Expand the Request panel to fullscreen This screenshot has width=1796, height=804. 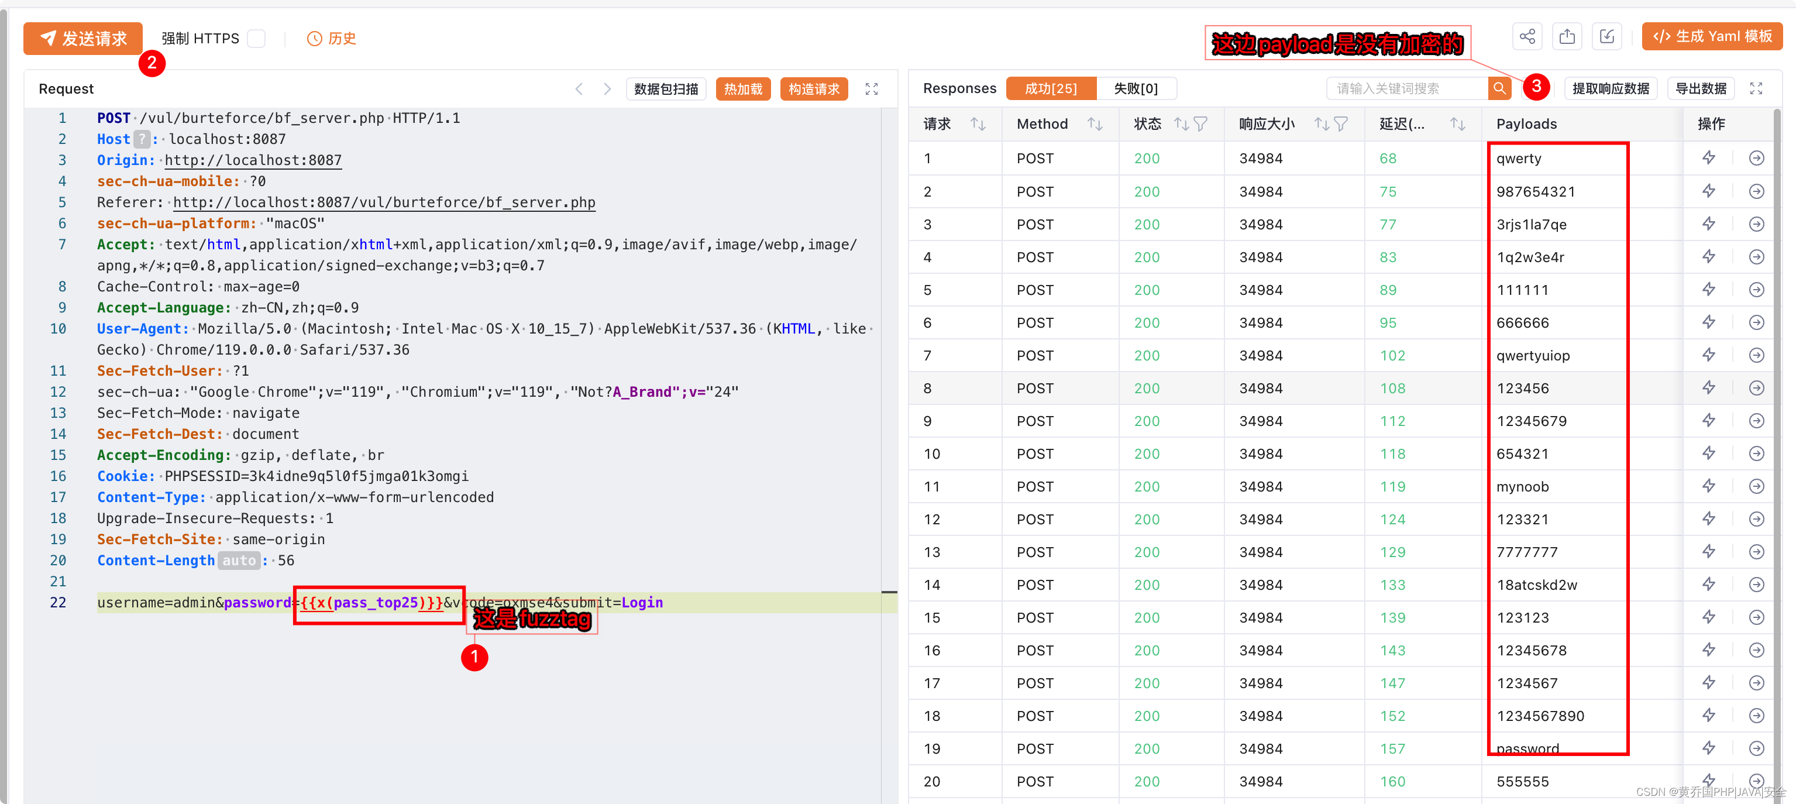(872, 90)
